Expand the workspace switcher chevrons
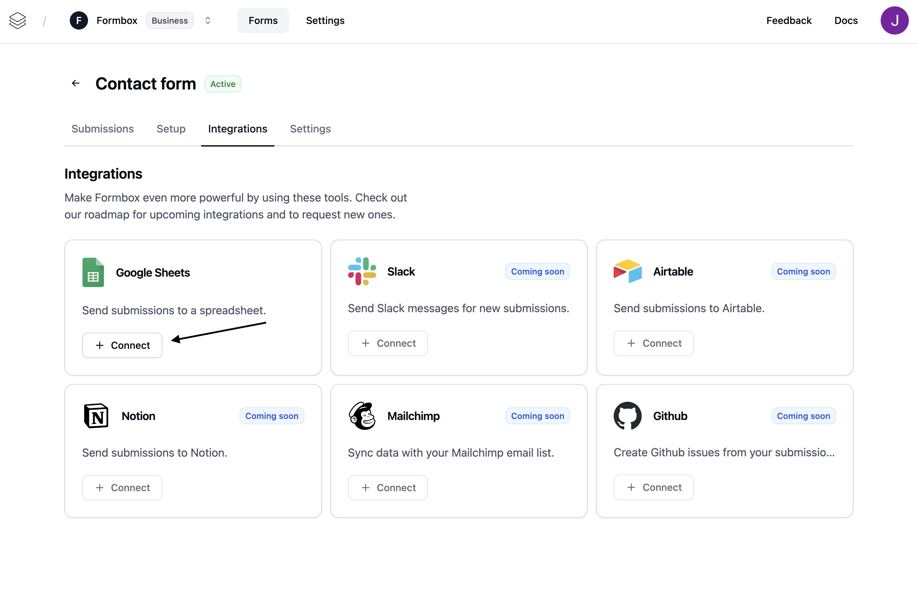The width and height of the screenshot is (918, 599). [x=207, y=20]
